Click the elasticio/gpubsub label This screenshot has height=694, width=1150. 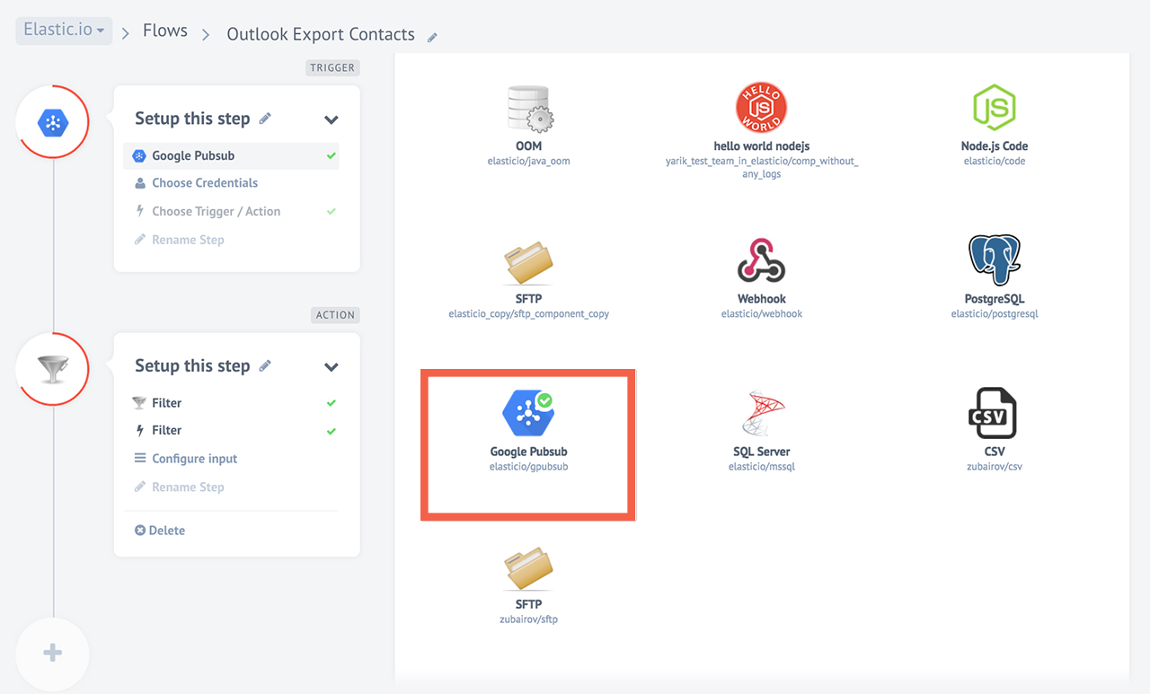(528, 467)
